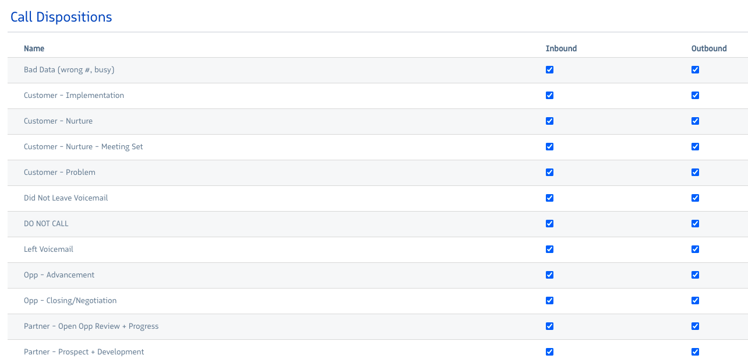Click the Inbound column header

(561, 48)
